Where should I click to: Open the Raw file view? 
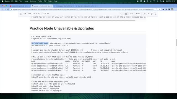(x=132, y=14)
